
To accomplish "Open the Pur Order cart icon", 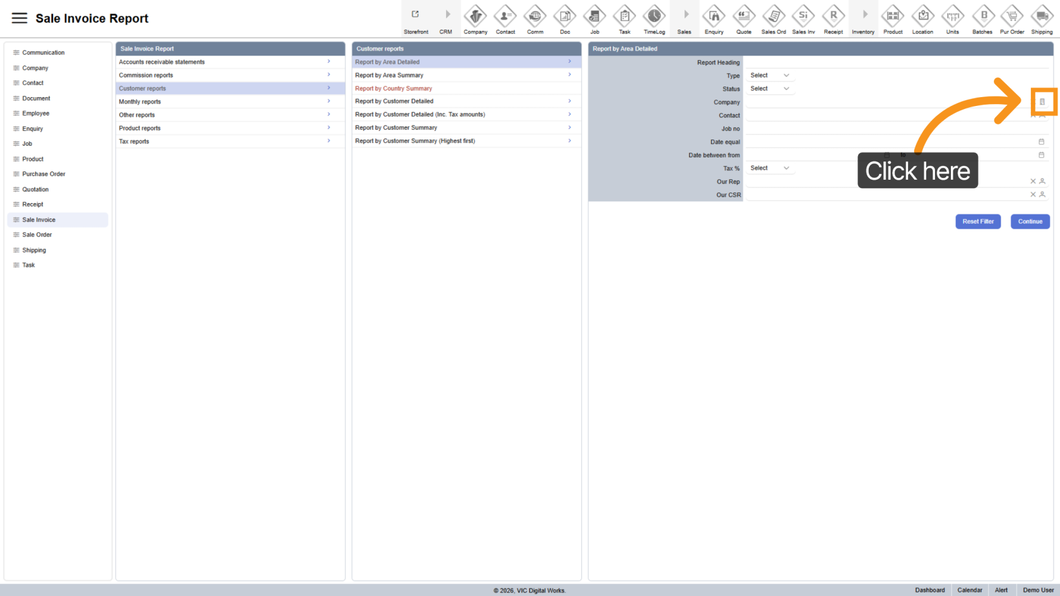I will point(1012,16).
